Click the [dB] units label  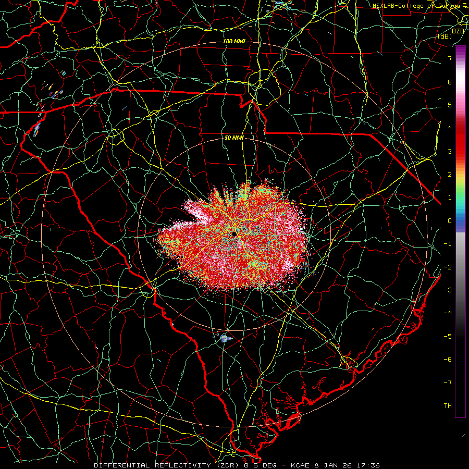[x=445, y=36]
